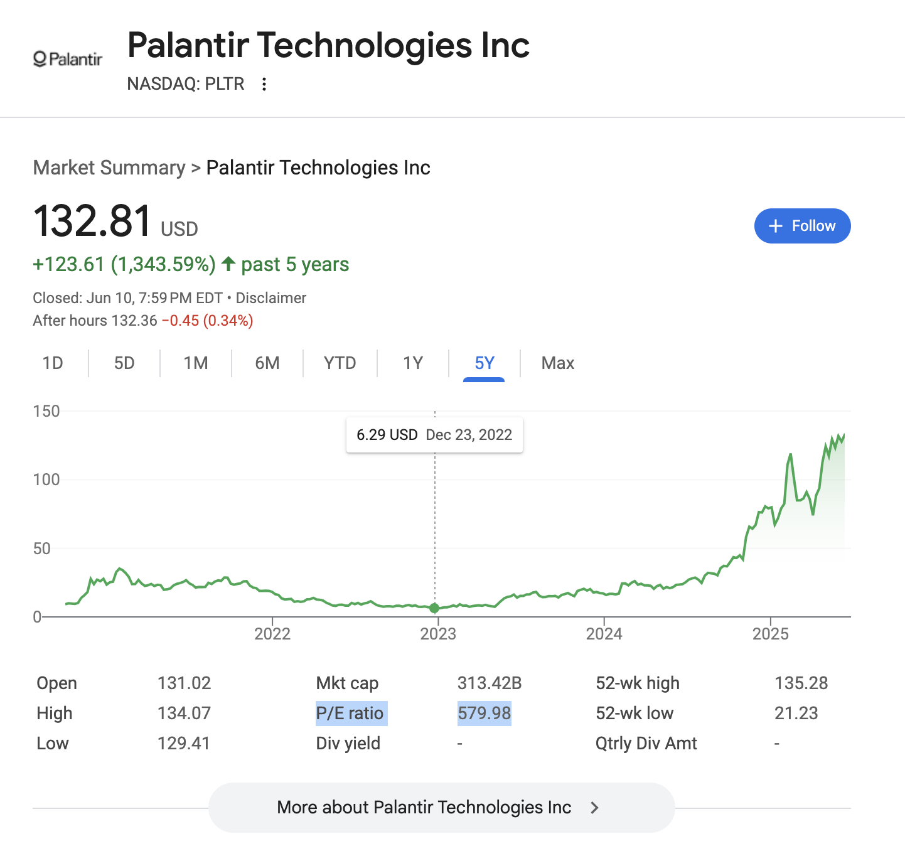Open More about Palantir Technologies Inc
The height and width of the screenshot is (851, 905).
click(441, 808)
